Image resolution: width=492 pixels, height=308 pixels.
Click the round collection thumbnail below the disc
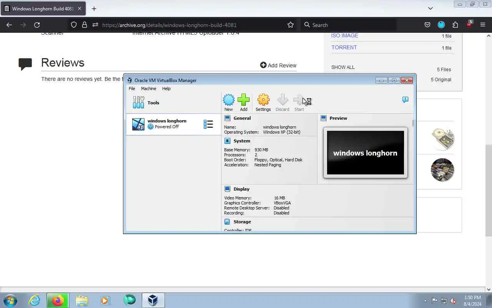(442, 170)
